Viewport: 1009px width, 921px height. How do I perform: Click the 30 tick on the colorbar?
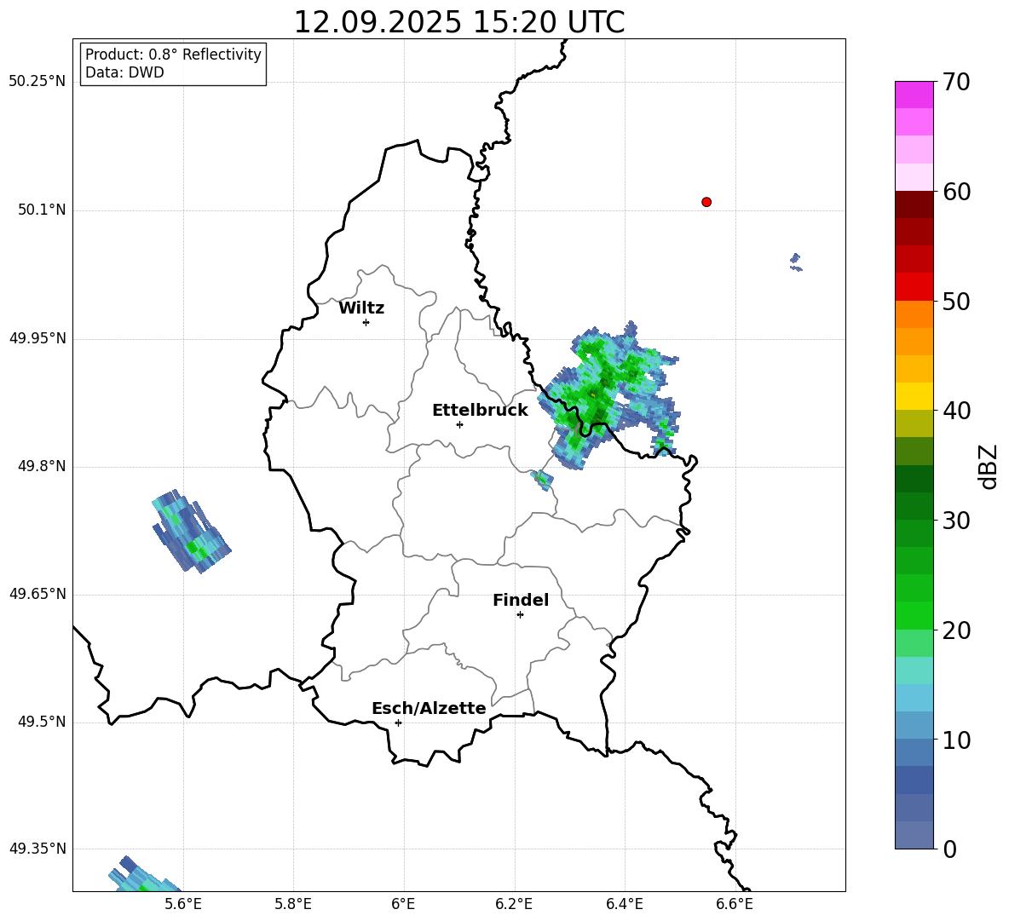click(956, 521)
